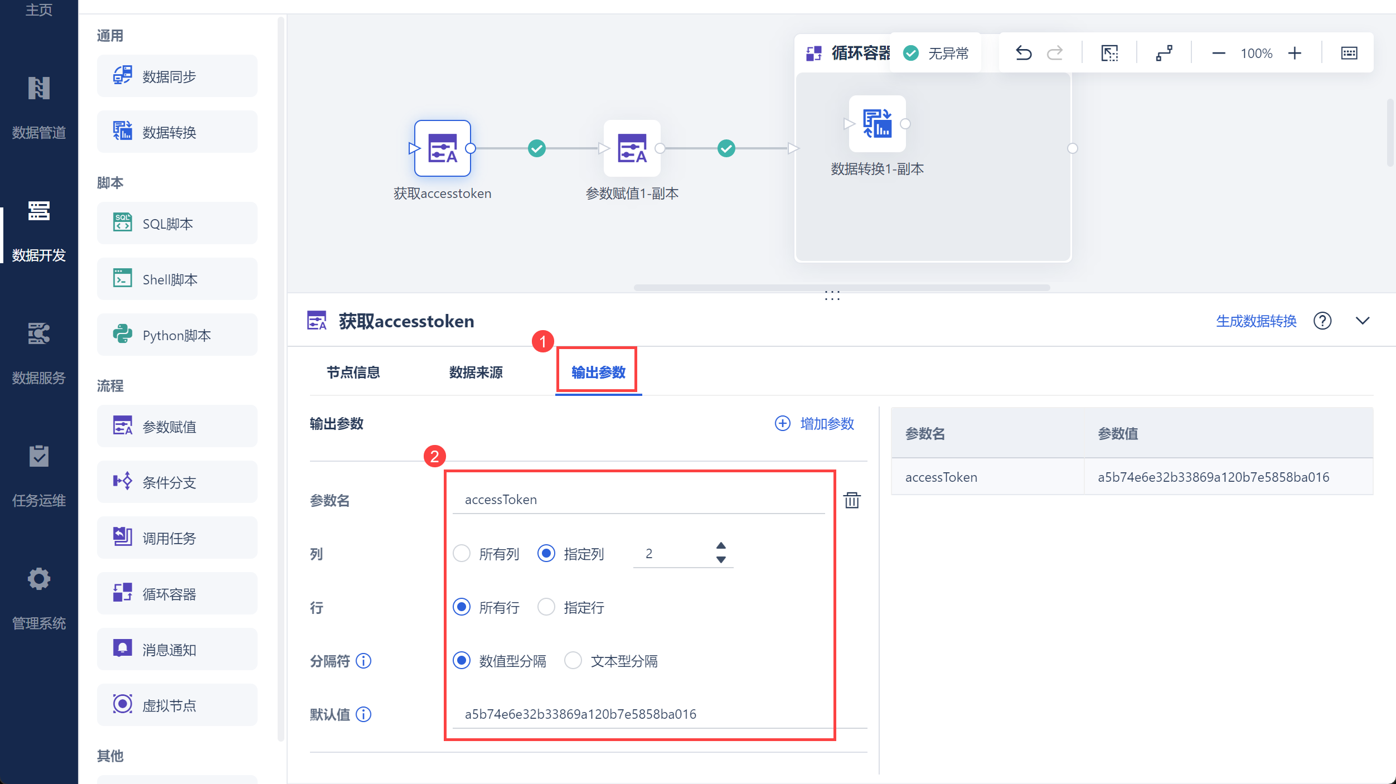The height and width of the screenshot is (784, 1396).
Task: Select 文本型分隔 delimiter option
Action: coord(573,660)
